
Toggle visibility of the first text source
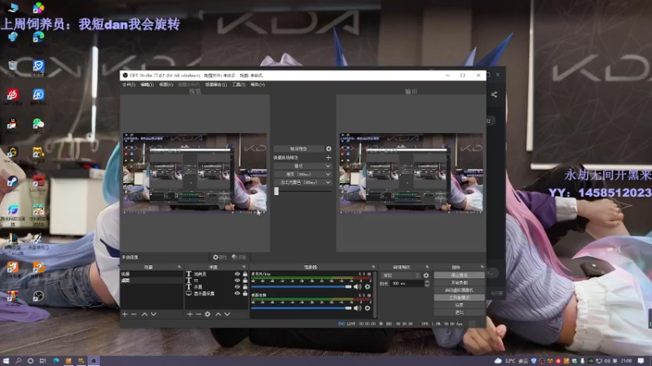(x=237, y=274)
